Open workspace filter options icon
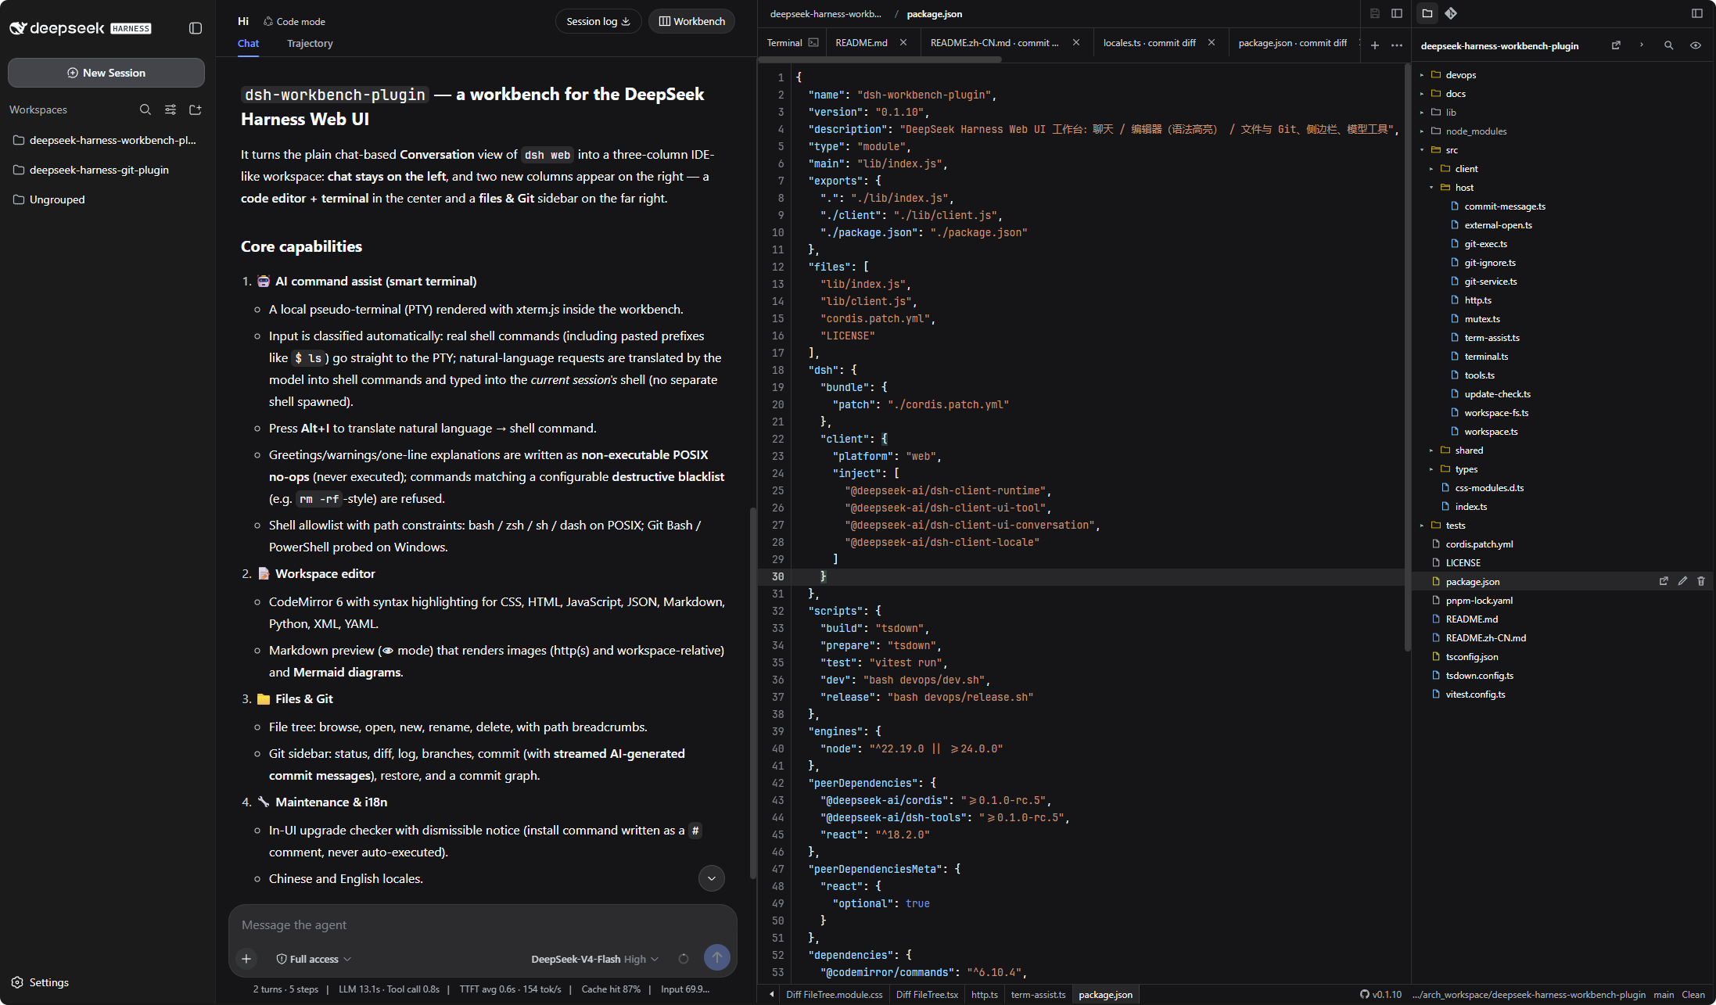The height and width of the screenshot is (1005, 1716). tap(171, 109)
